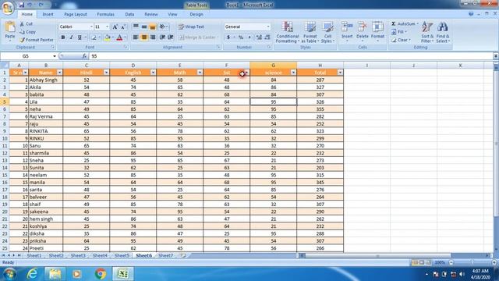
Task: Open Find & Select binoculars
Action: (443, 32)
